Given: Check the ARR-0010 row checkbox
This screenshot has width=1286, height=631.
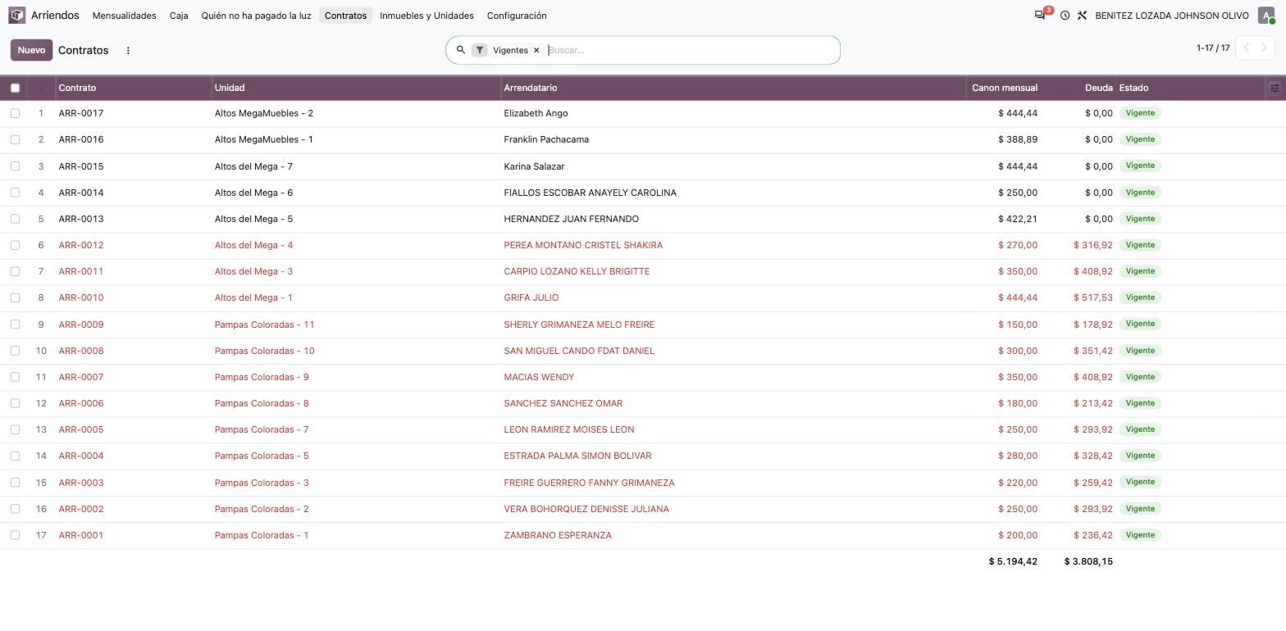Looking at the screenshot, I should [15, 297].
